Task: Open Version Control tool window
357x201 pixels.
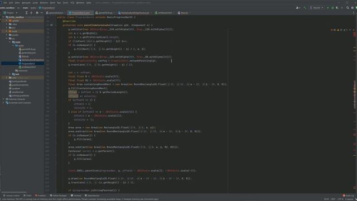Action: pos(11,195)
